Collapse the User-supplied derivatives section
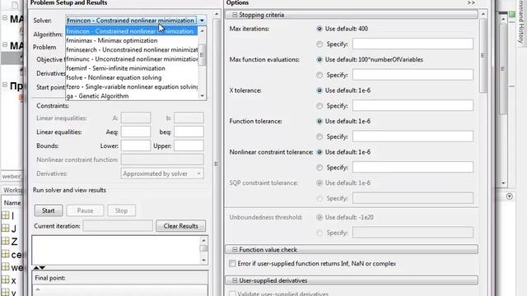527x296 pixels. [x=235, y=280]
